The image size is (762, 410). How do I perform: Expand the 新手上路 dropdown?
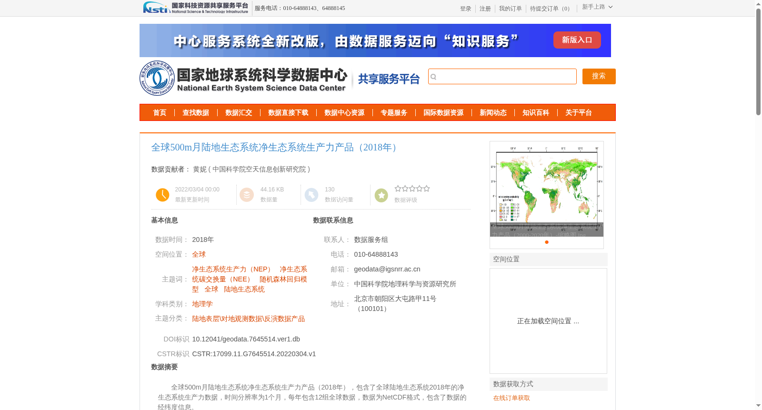[x=597, y=7]
